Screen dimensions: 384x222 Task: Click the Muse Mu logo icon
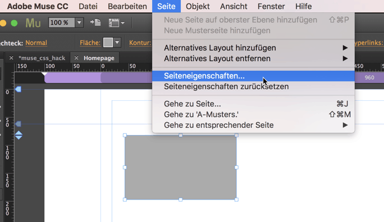point(33,23)
